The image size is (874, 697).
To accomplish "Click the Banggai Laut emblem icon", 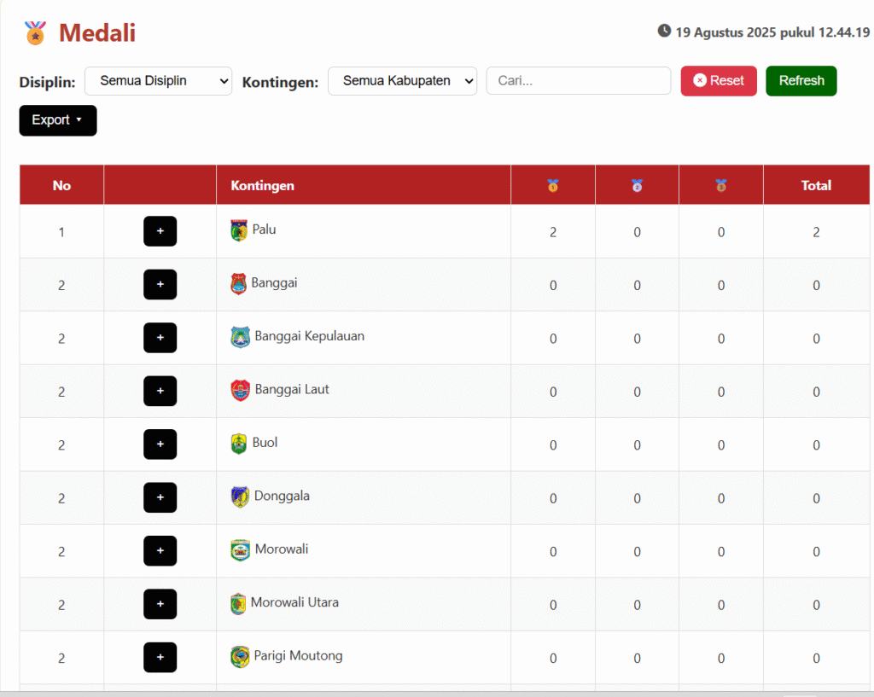I will click(x=241, y=391).
